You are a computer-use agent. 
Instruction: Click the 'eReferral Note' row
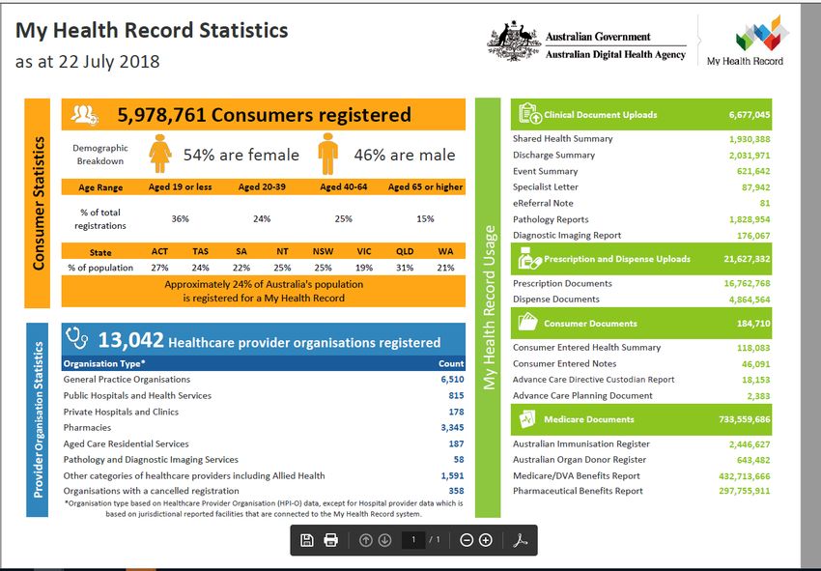point(641,203)
